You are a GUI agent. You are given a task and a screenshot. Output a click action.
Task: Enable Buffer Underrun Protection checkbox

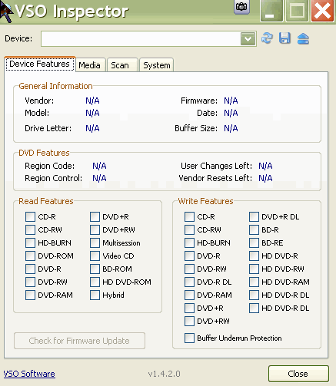tap(189, 338)
